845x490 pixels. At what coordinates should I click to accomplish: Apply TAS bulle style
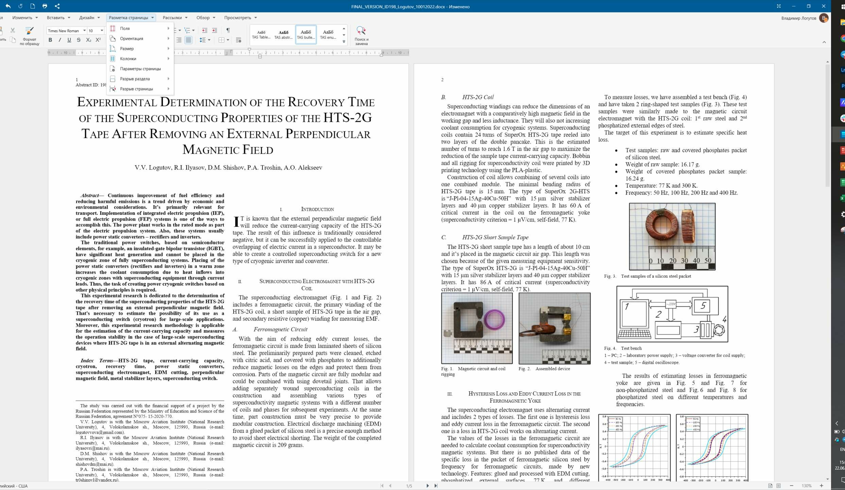click(x=306, y=34)
